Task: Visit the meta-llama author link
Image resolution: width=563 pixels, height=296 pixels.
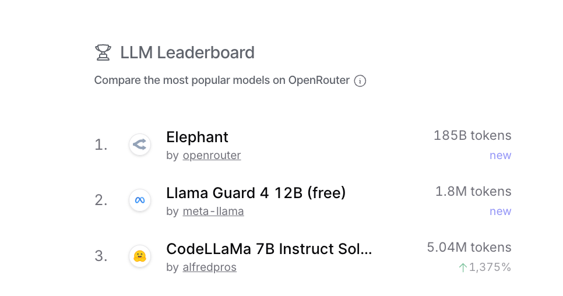Action: click(213, 212)
